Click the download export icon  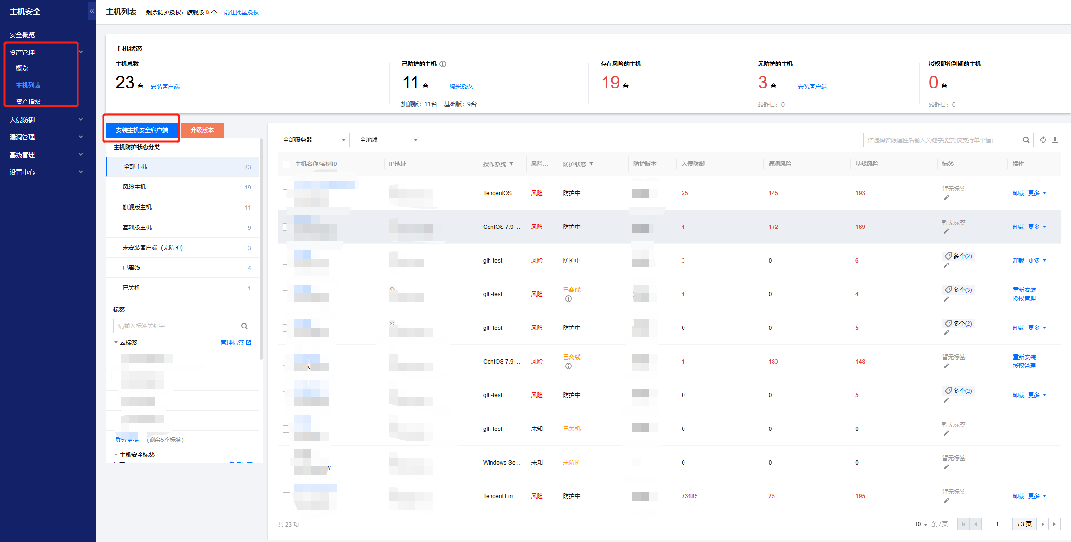pos(1055,140)
